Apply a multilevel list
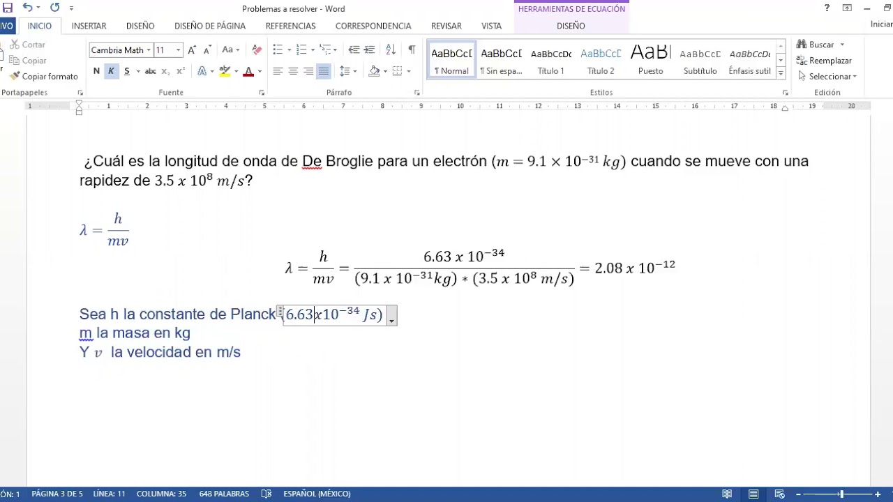The height and width of the screenshot is (502, 893). (x=326, y=50)
